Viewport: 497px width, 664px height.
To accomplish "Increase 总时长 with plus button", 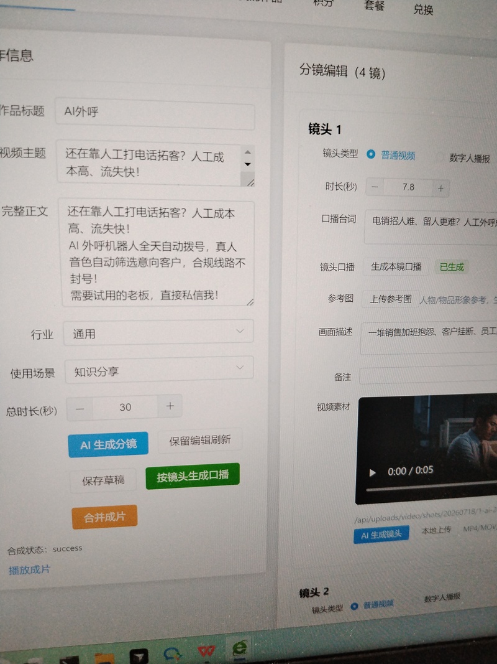I will coord(170,406).
